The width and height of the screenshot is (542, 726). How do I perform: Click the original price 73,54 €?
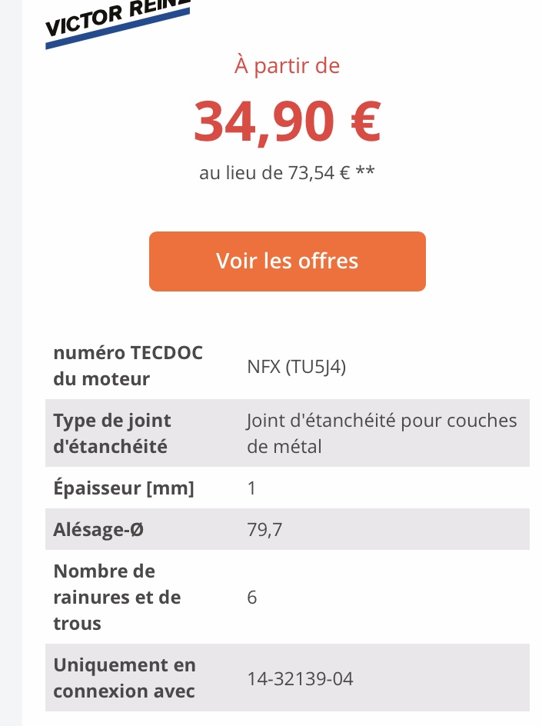pos(319,173)
